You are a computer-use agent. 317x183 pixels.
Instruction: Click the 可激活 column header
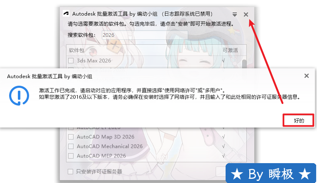230,50
